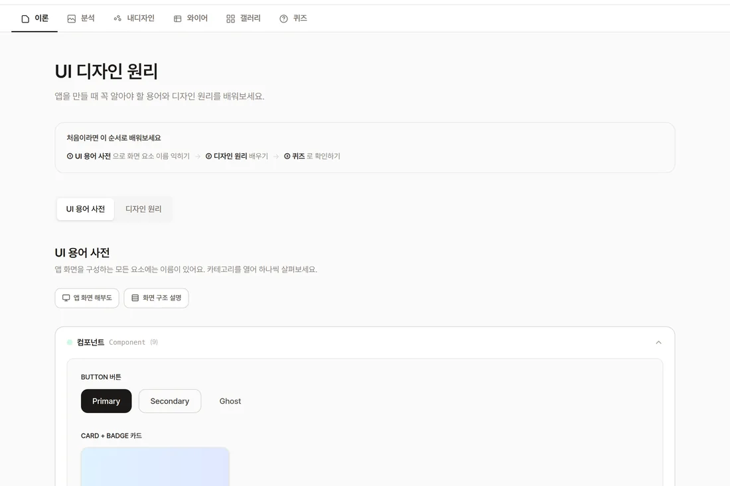The image size is (730, 486).
Task: Switch to the 분석 tab
Action: (81, 19)
